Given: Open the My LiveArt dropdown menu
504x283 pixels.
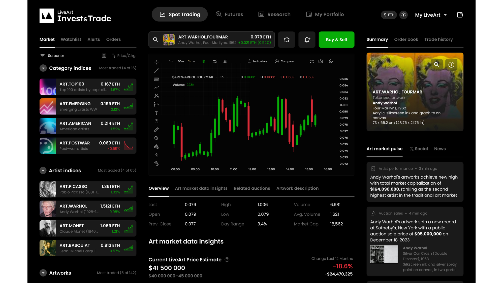Looking at the screenshot, I should (431, 15).
